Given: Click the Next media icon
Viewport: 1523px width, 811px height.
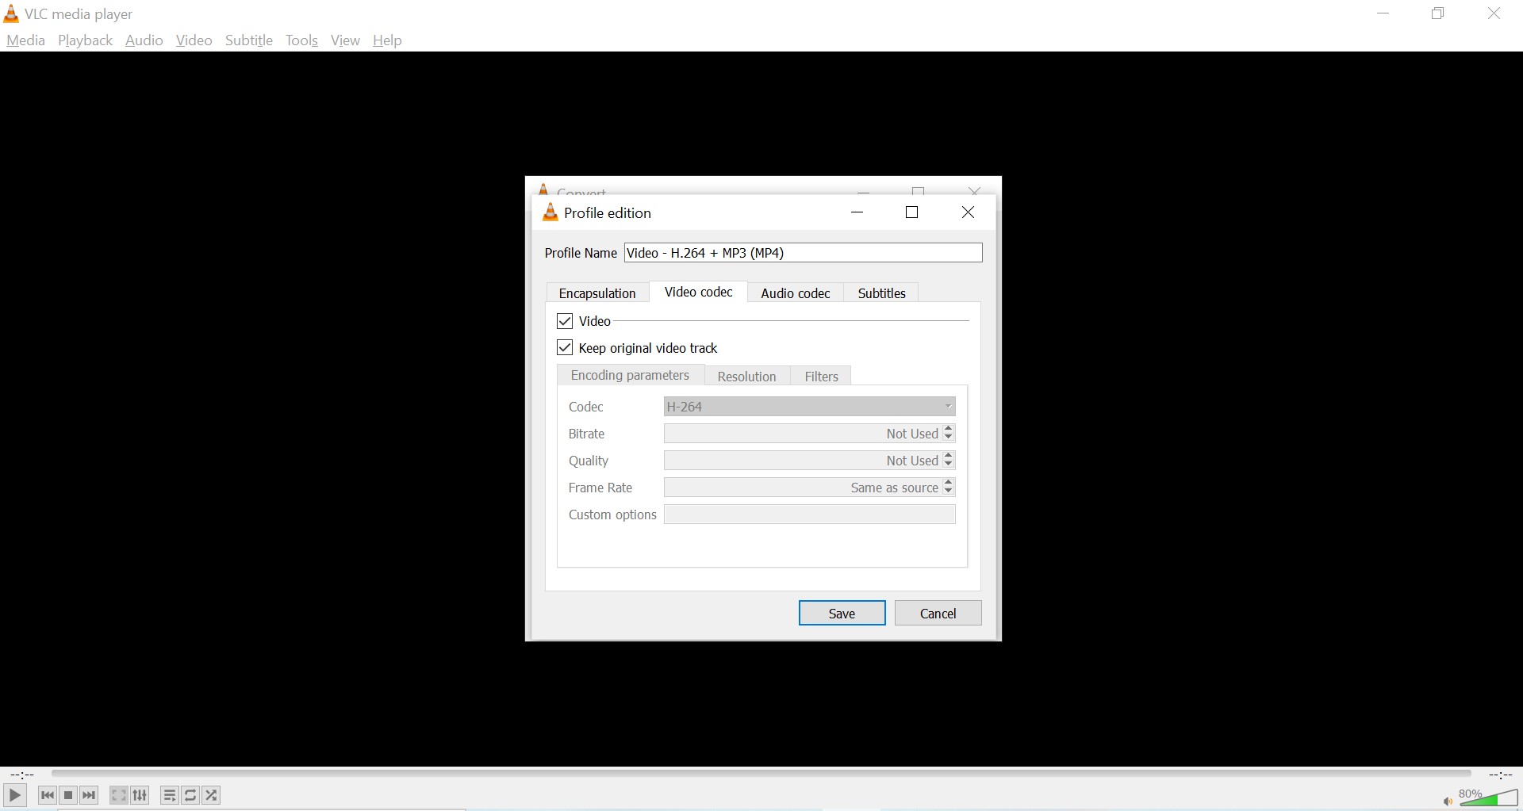Looking at the screenshot, I should [x=89, y=795].
